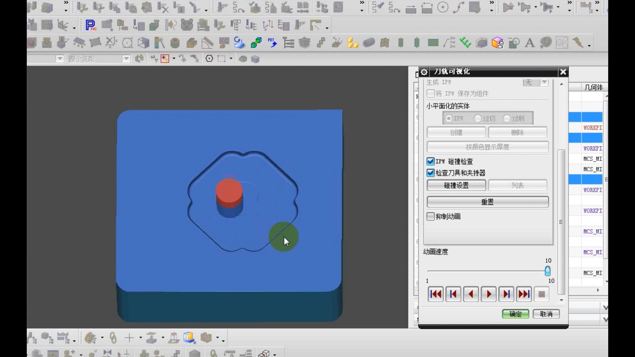Open dropdown arrow beside dashed rectangle icon
Image resolution: width=635 pixels, height=357 pixels.
[x=231, y=59]
